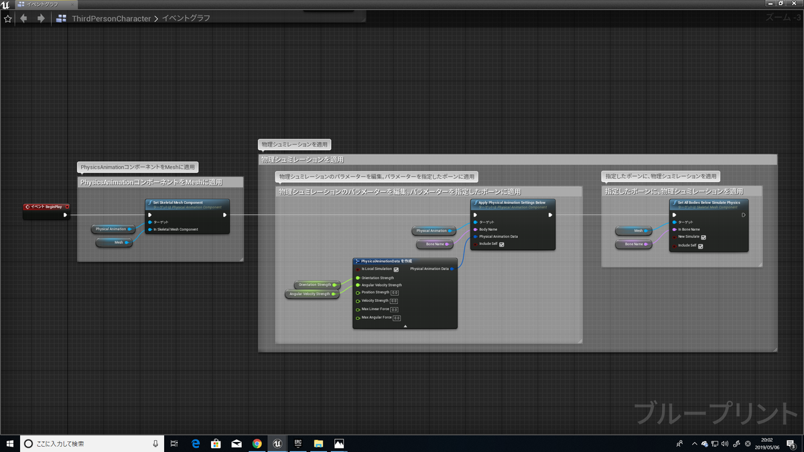Select the PhysicalAnimationData を作成 node title
The height and width of the screenshot is (452, 804).
tap(405, 261)
